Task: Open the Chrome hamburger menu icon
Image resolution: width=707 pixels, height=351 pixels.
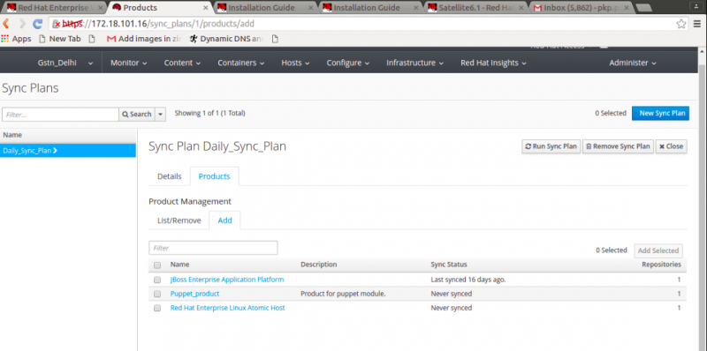Action: [x=697, y=25]
